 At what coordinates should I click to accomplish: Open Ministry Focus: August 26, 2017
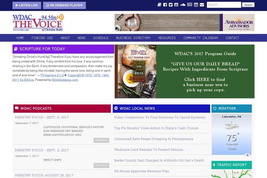(44, 175)
